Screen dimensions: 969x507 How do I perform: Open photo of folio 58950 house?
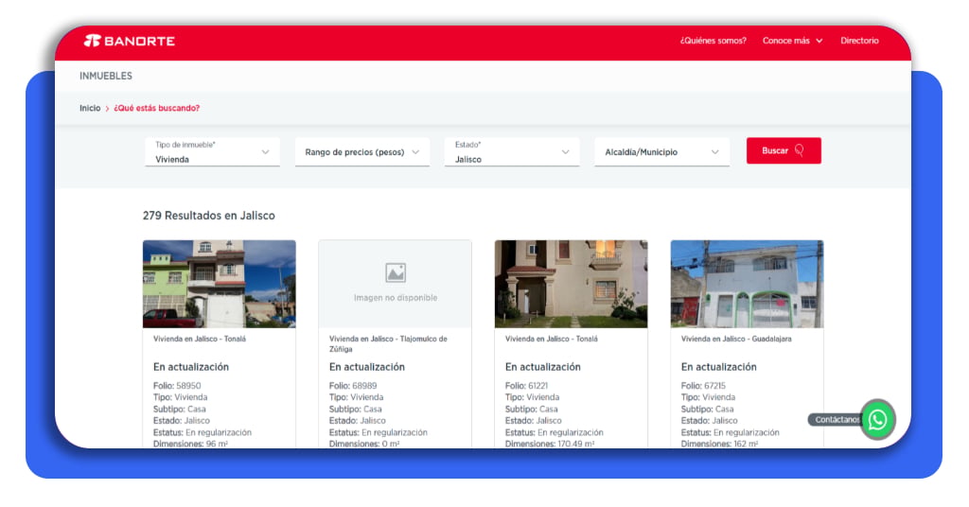(220, 284)
